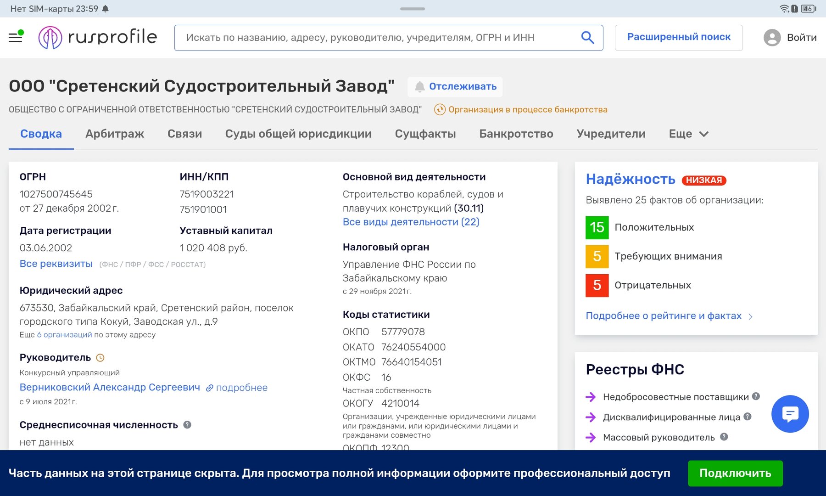Viewport: 826px width, 496px height.
Task: Click arrow icon beside Недобросовестные поставщики
Action: pyautogui.click(x=591, y=397)
